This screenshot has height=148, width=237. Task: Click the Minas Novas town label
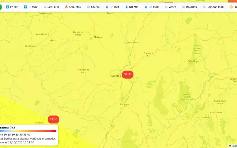click(216, 112)
